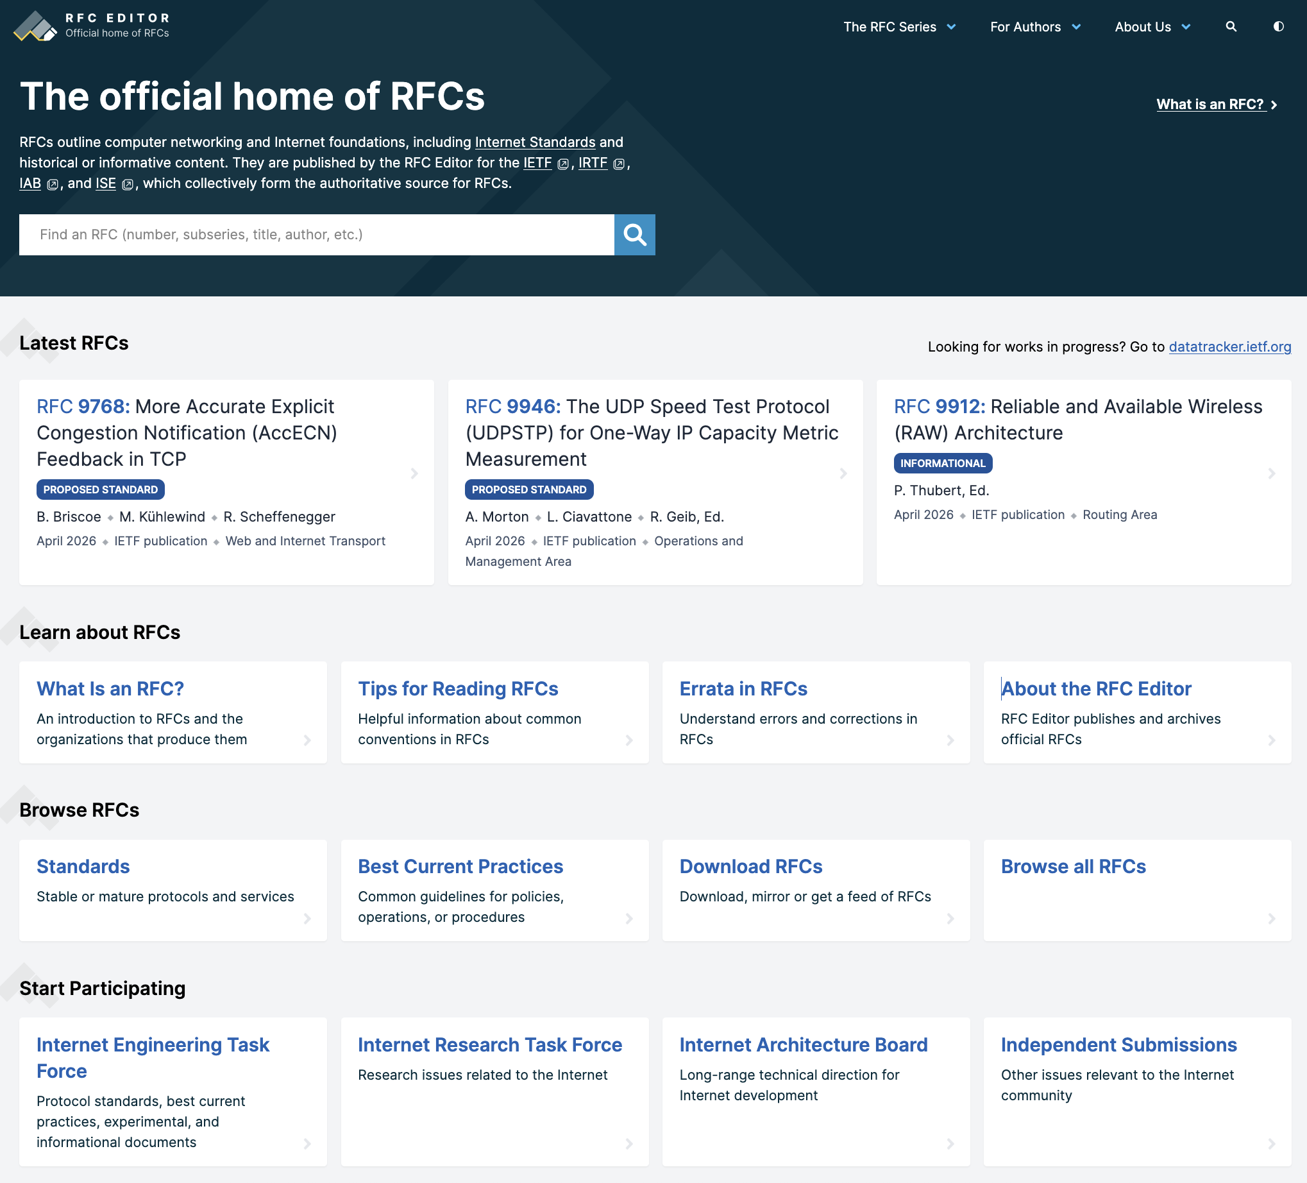Click external link icon next to IETF
Viewport: 1307px width, 1183px height.
[562, 164]
